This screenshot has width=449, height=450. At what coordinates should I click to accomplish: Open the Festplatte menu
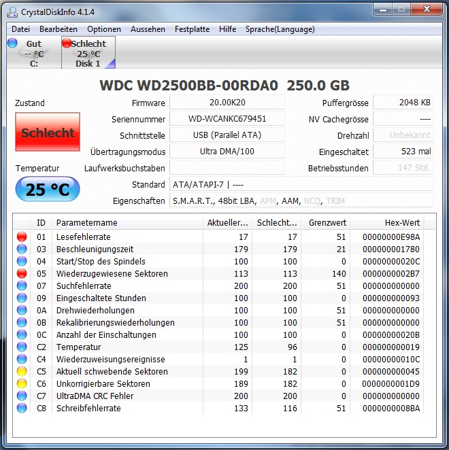click(x=192, y=29)
